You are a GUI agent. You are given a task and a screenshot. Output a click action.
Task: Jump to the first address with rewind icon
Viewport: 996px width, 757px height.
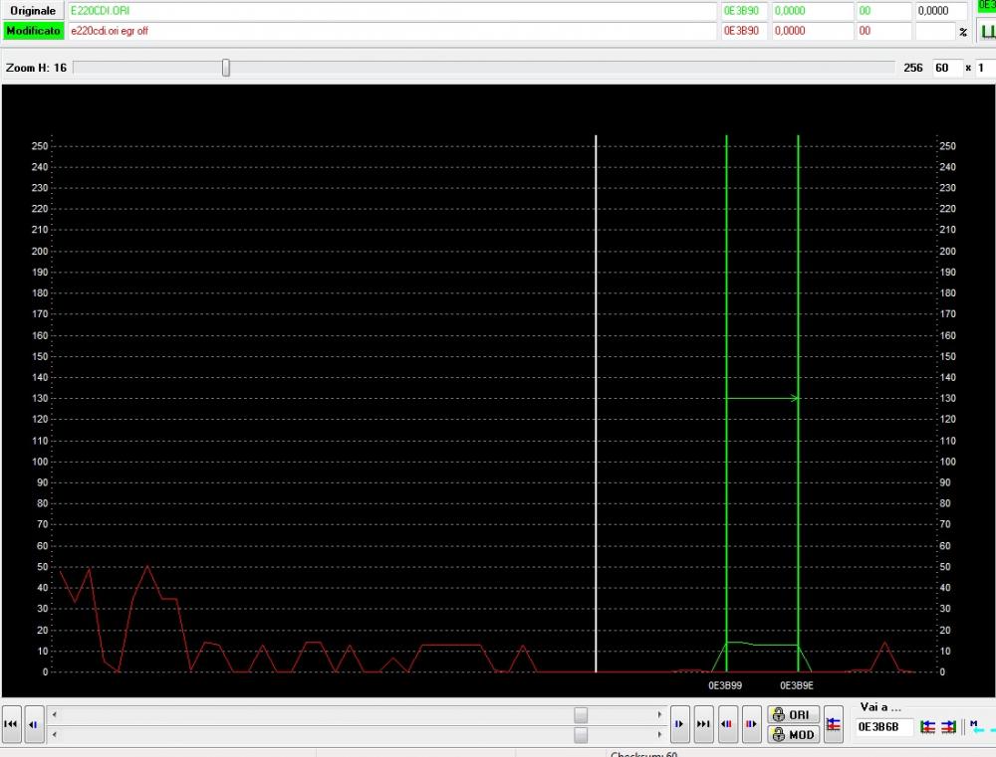click(11, 724)
